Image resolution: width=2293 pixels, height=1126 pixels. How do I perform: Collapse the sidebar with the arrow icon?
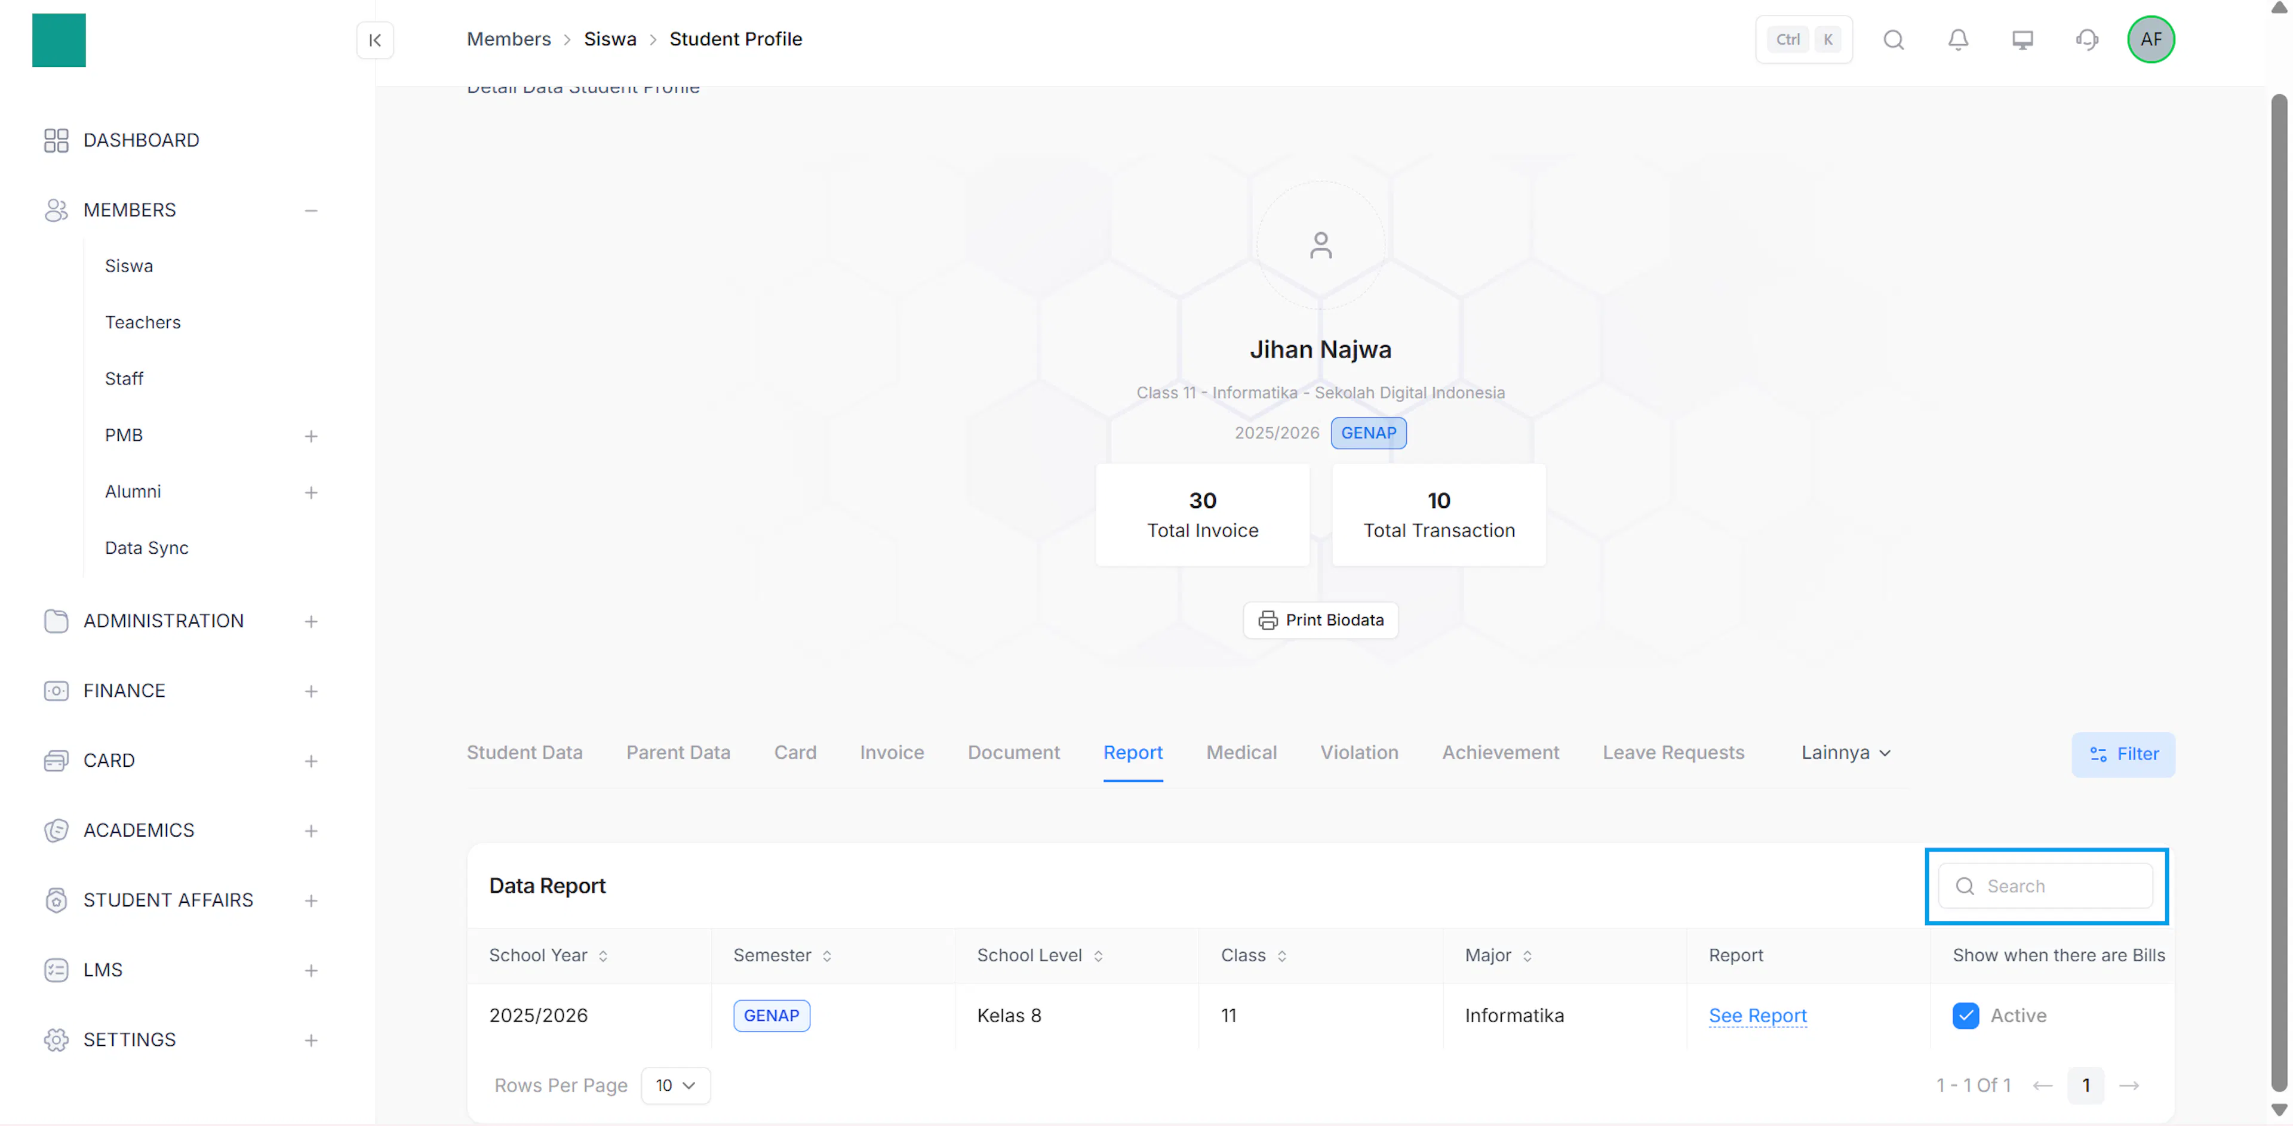375,40
